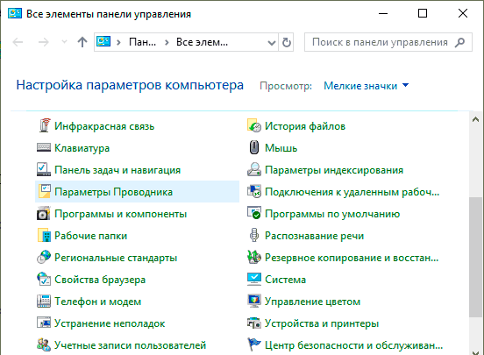Open the Infrared (Инфракрасная связь) icon
This screenshot has height=355, width=484.
tap(44, 125)
